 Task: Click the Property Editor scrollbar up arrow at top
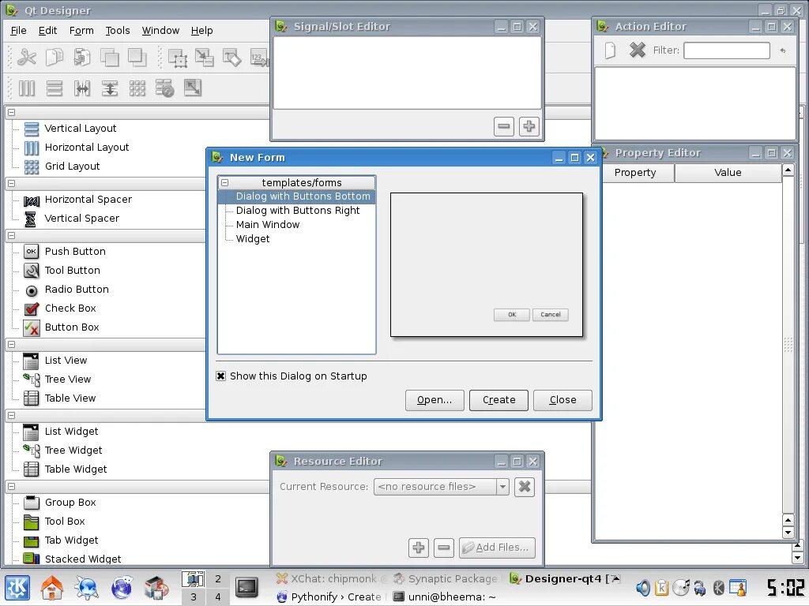pyautogui.click(x=788, y=170)
